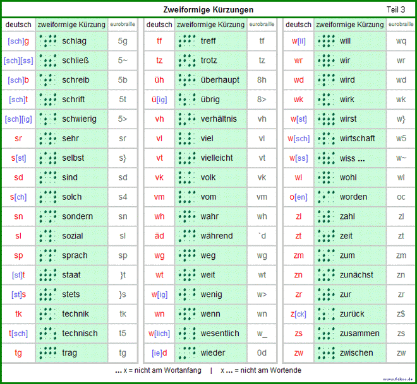The image size is (417, 384).
Task: Click the title 'Zweiformige Kürzungen'
Action: (x=208, y=10)
